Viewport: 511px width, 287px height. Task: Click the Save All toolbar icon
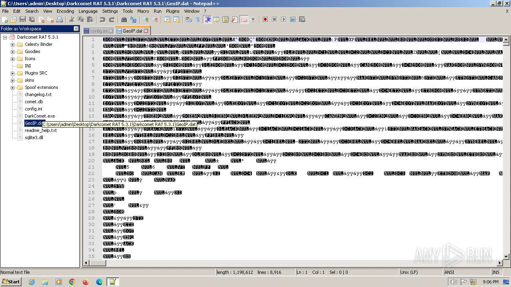tap(32, 20)
